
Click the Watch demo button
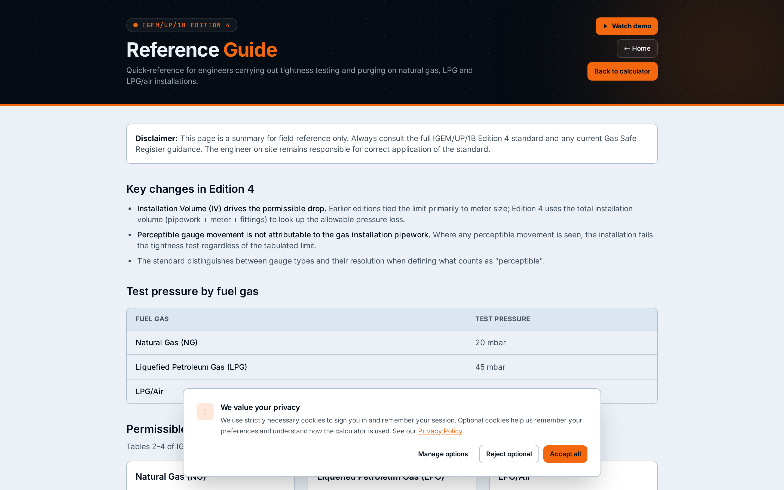(x=626, y=26)
